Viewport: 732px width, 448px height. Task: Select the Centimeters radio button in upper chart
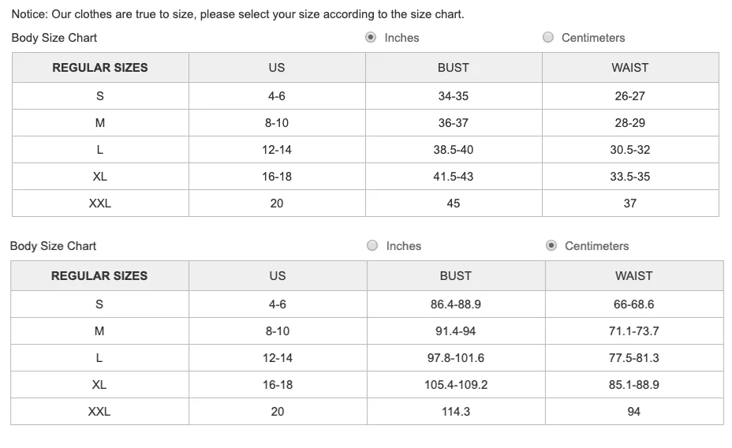(548, 37)
